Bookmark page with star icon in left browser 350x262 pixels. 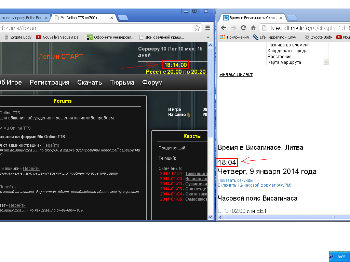click(x=197, y=28)
